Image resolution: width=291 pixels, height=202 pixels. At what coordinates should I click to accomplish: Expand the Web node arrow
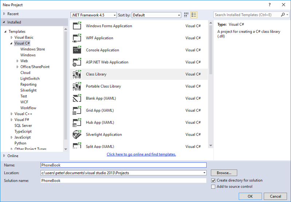point(17,61)
